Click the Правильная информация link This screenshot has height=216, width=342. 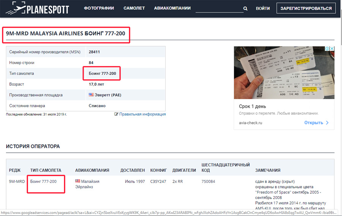tap(142, 114)
